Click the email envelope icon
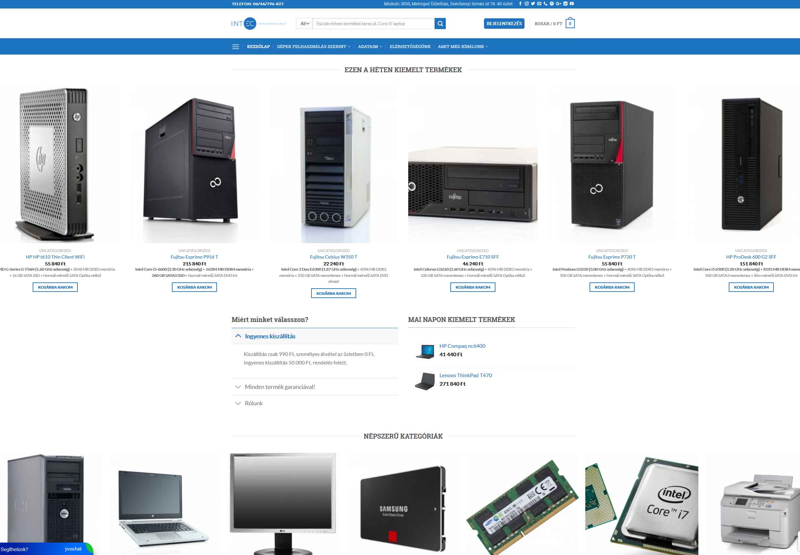This screenshot has width=800, height=555. (x=539, y=4)
